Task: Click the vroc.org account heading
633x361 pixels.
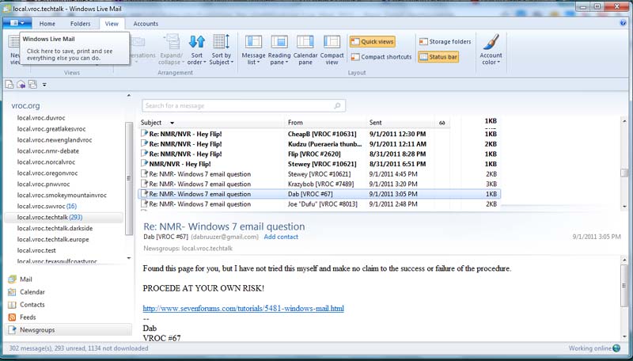Action: click(25, 106)
